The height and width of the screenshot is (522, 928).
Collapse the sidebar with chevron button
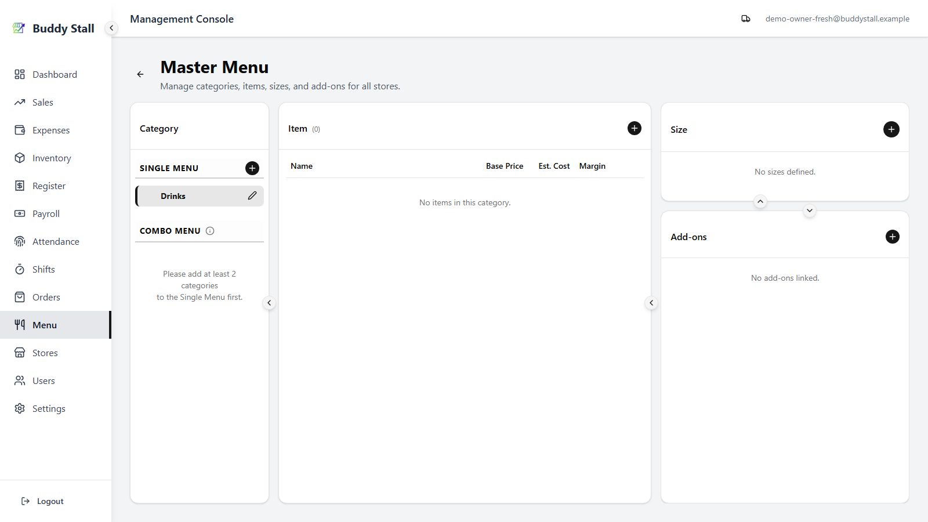(111, 28)
